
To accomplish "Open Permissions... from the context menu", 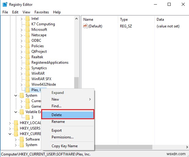I will (x=67, y=137).
